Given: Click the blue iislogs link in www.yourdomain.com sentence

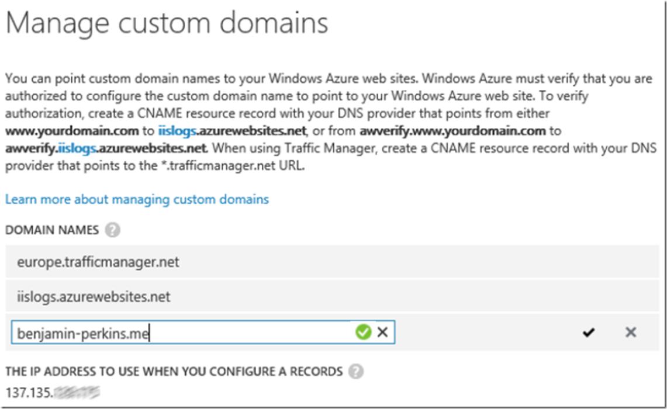Looking at the screenshot, I should pyautogui.click(x=177, y=131).
